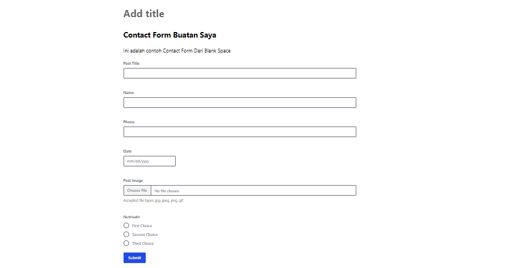
Task: Click the Name field label
Action: 129,93
